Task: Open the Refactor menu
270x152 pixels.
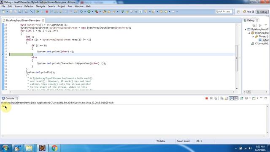Action: 29,6
